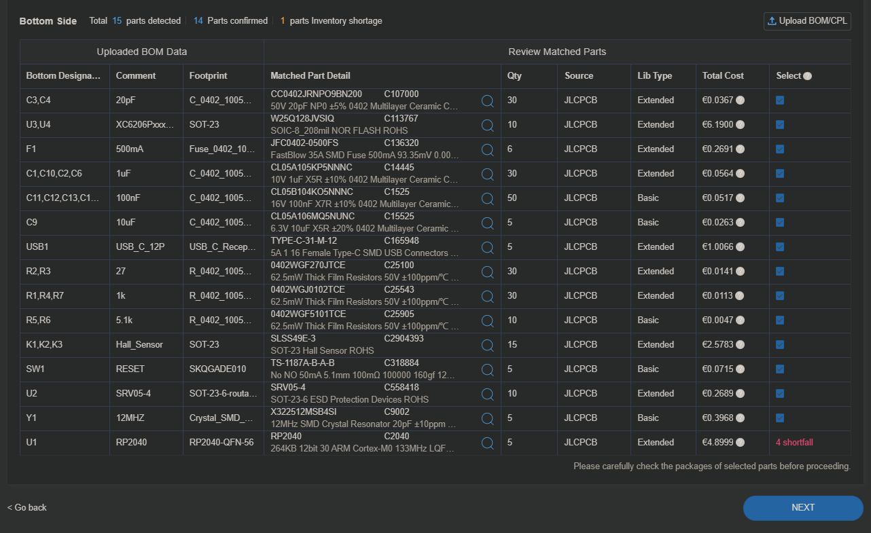Click part number C165948 for Type-C connector
Viewport: 871px width, 533px height.
(x=402, y=241)
